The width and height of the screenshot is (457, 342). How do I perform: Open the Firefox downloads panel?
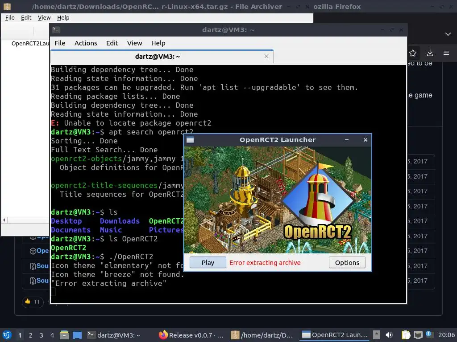[430, 53]
